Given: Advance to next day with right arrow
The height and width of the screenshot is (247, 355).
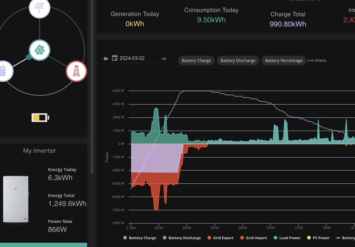Looking at the screenshot, I should (164, 59).
